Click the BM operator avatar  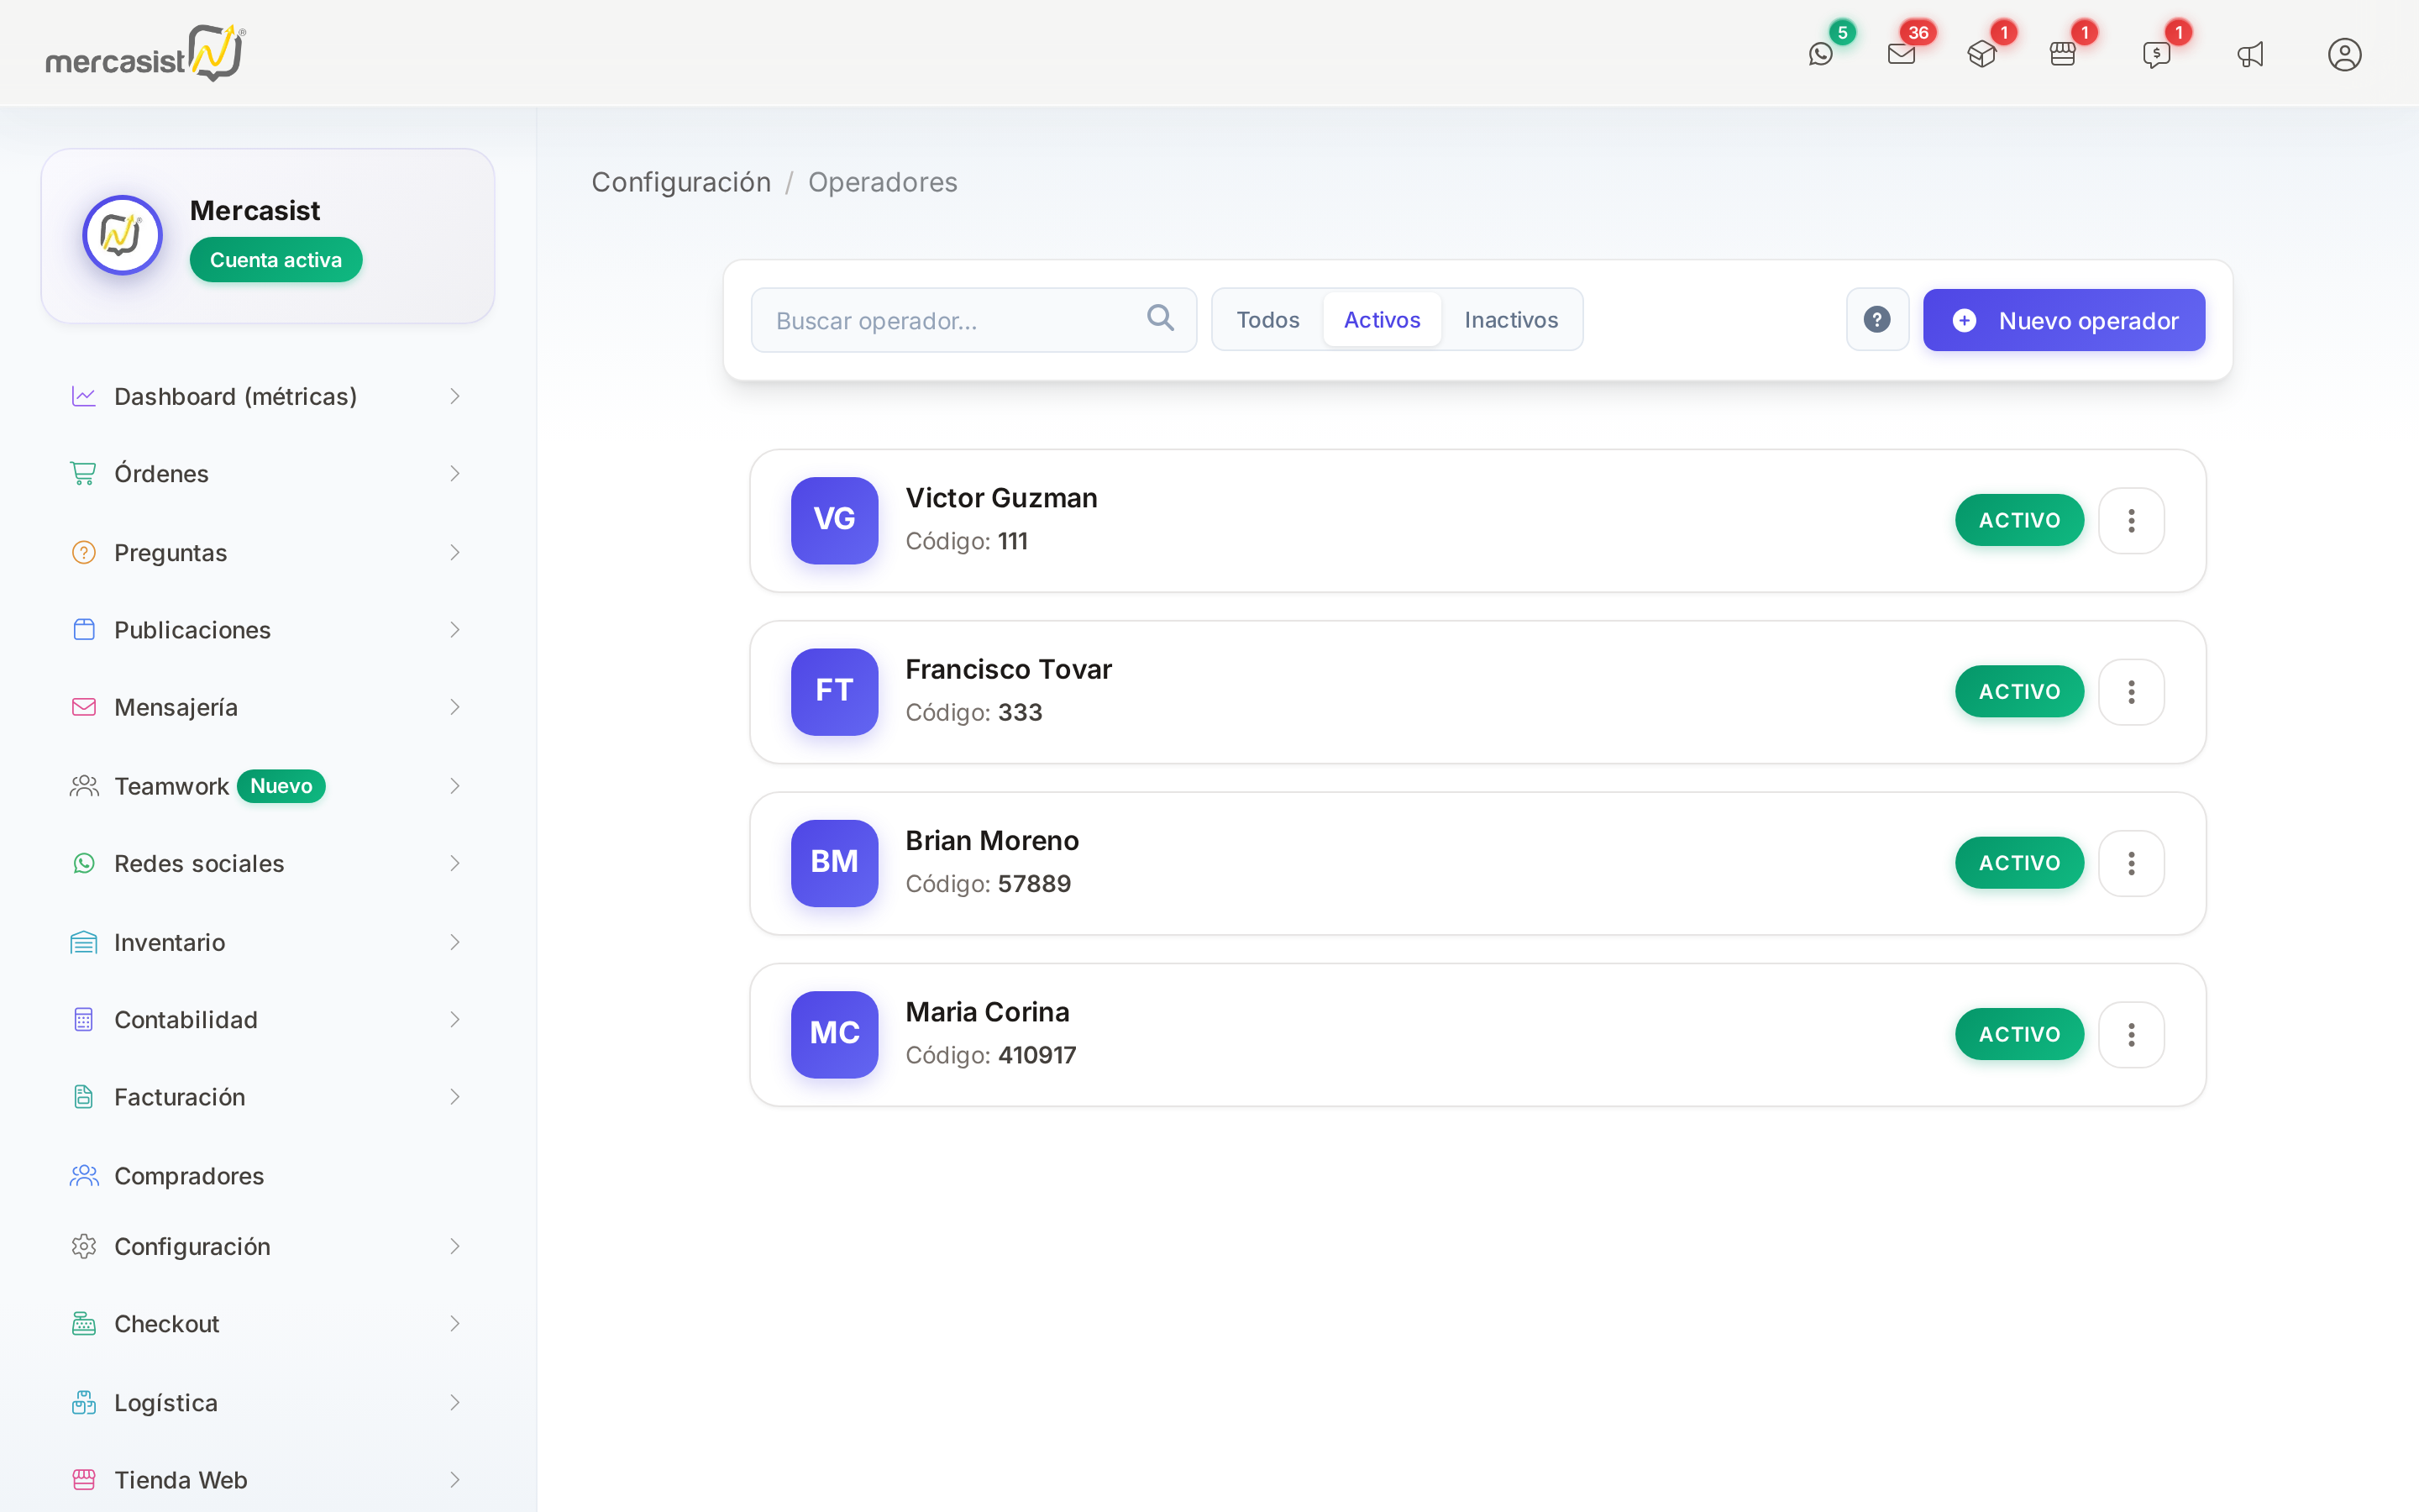(x=835, y=863)
